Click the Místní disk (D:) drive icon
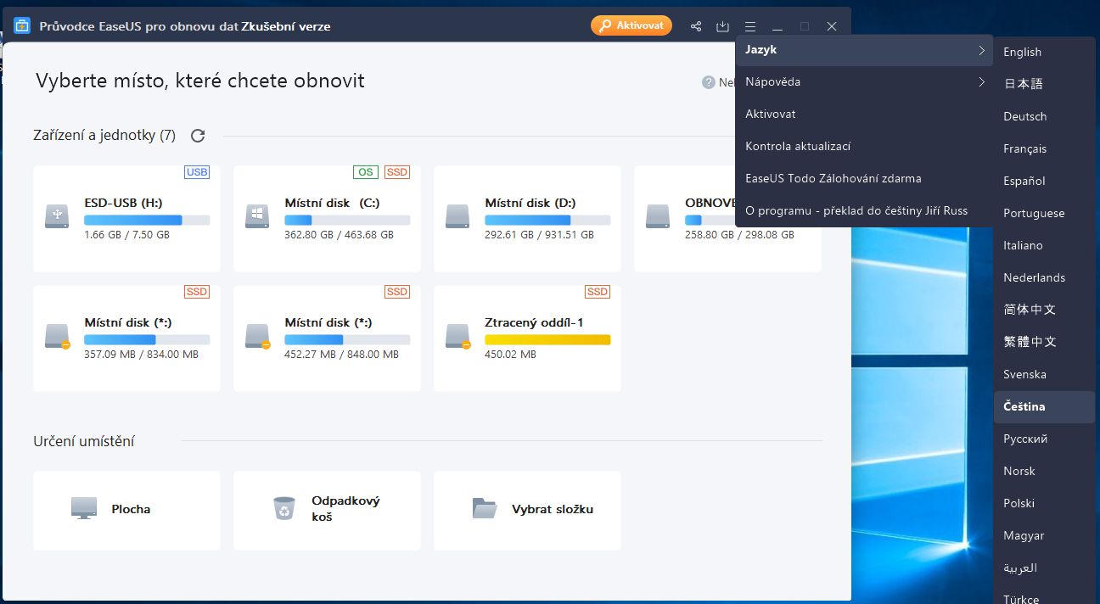1100x604 pixels. pos(457,215)
